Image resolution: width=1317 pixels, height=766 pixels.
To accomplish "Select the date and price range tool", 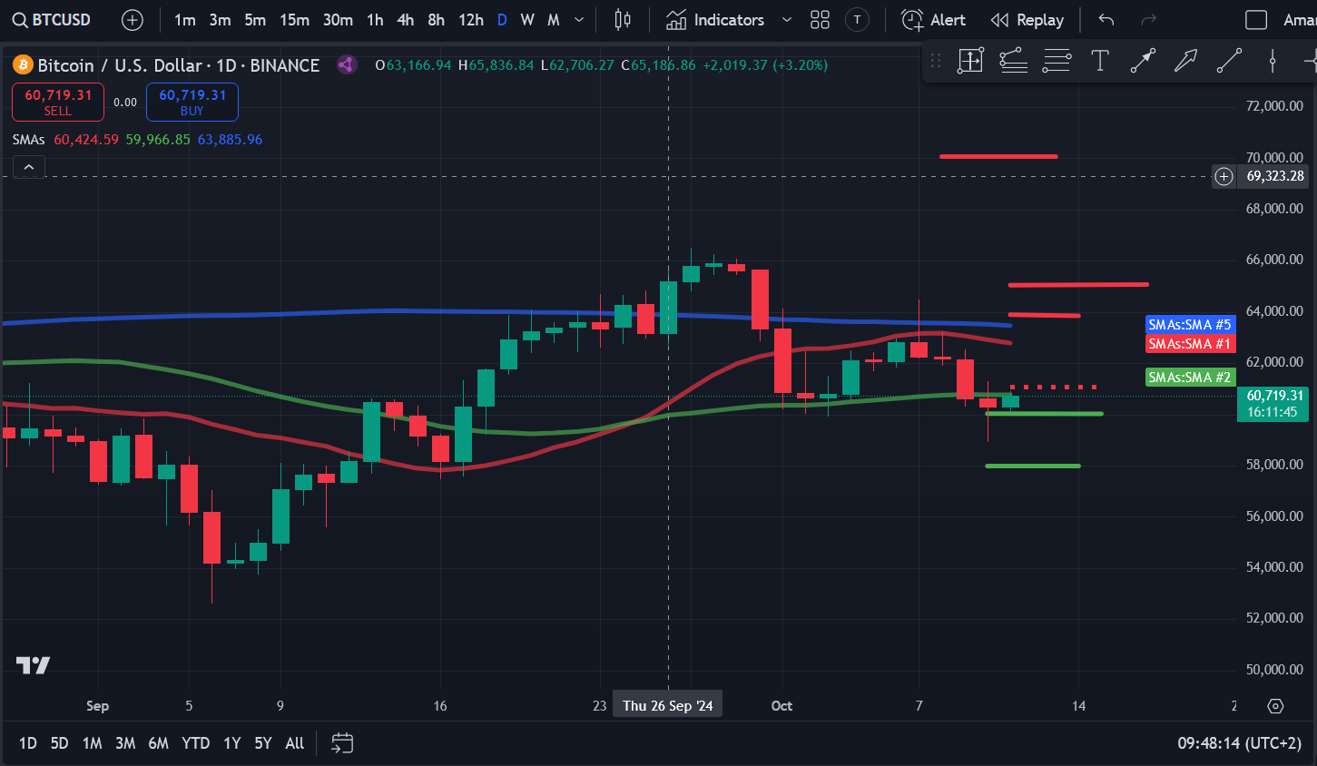I will tap(970, 61).
